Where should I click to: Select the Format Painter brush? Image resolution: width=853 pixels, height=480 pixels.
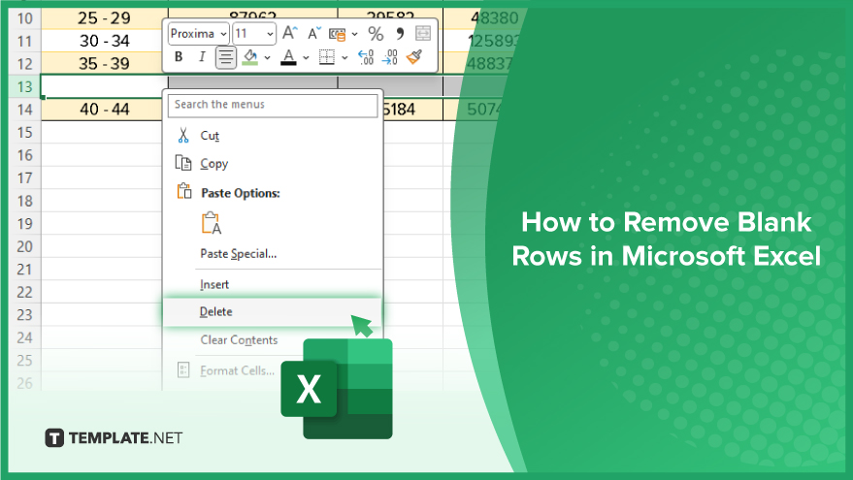click(x=414, y=56)
